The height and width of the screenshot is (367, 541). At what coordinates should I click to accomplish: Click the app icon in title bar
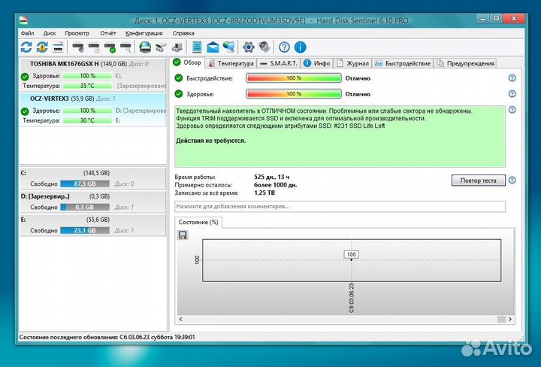[23, 20]
